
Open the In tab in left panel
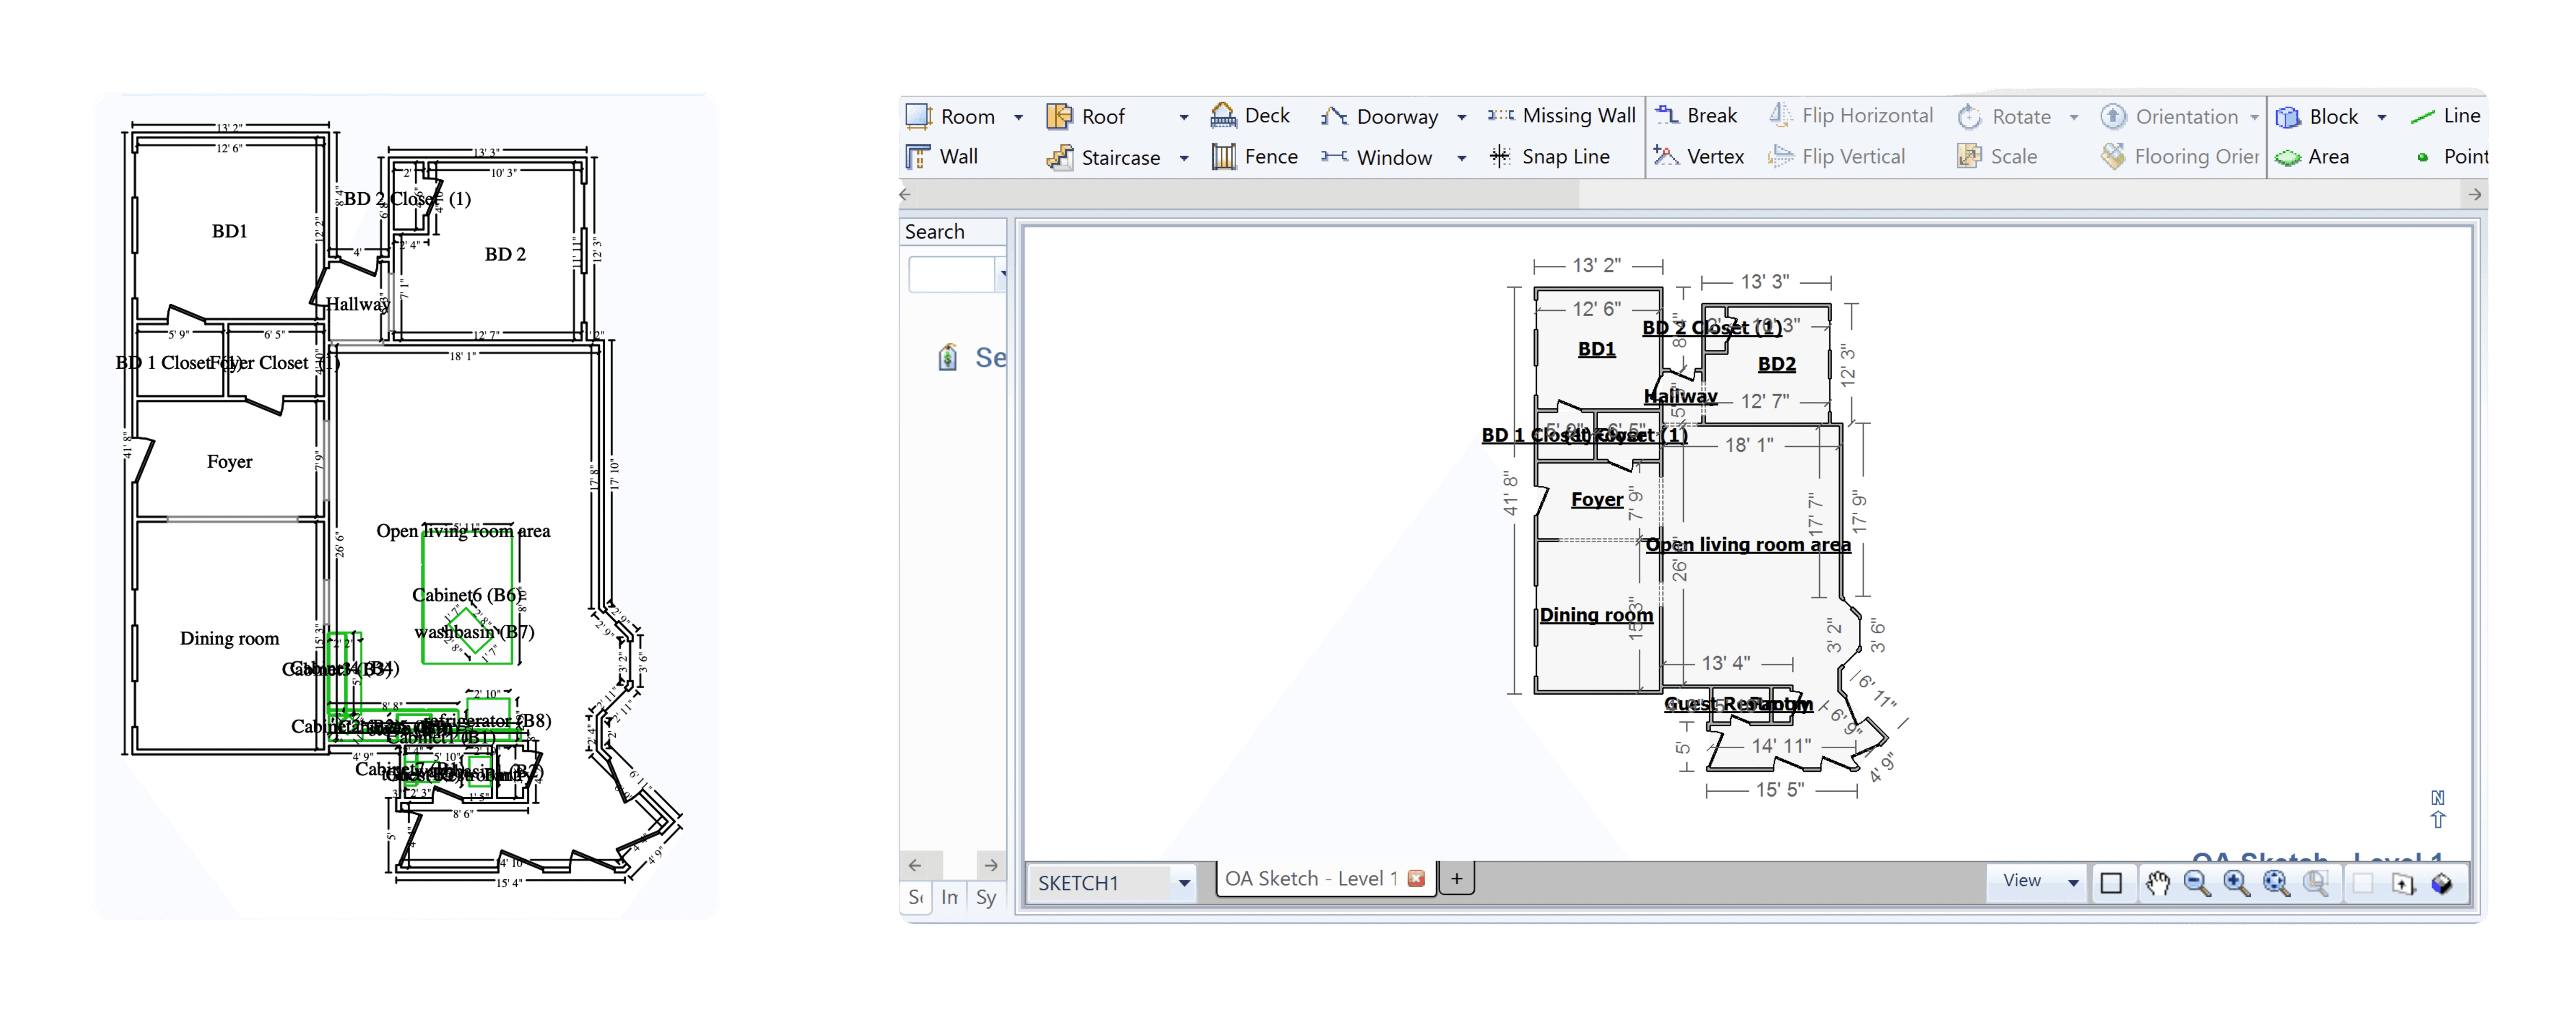[949, 898]
